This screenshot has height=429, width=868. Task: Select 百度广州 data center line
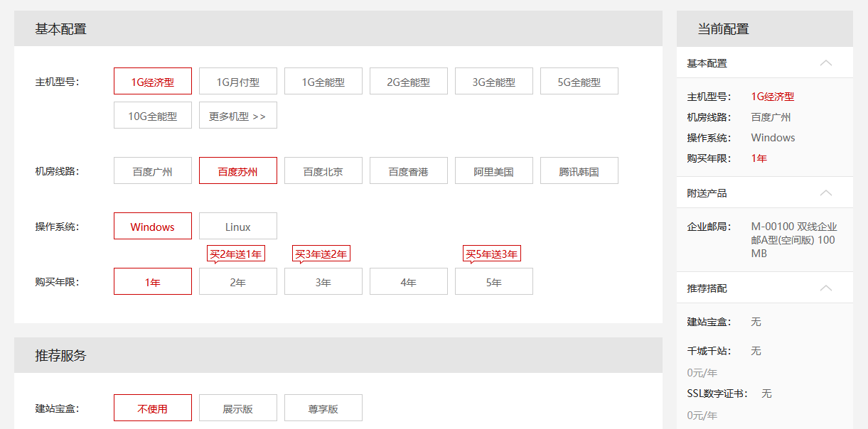[x=153, y=171]
